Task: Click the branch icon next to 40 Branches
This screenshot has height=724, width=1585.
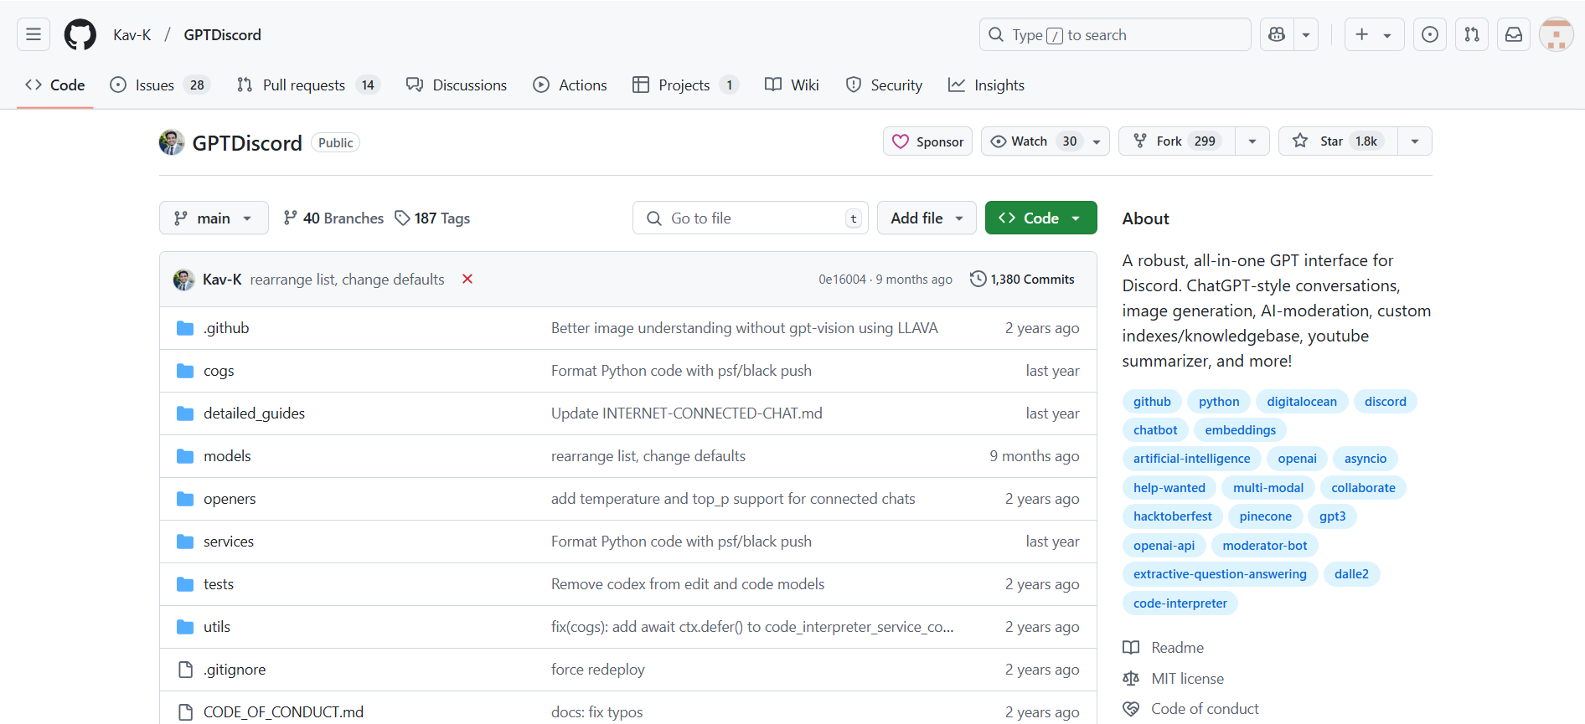Action: [x=291, y=218]
